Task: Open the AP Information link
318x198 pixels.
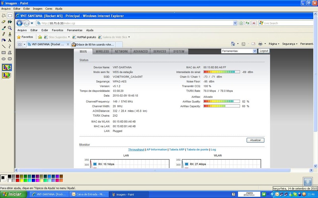Action: [x=157, y=150]
